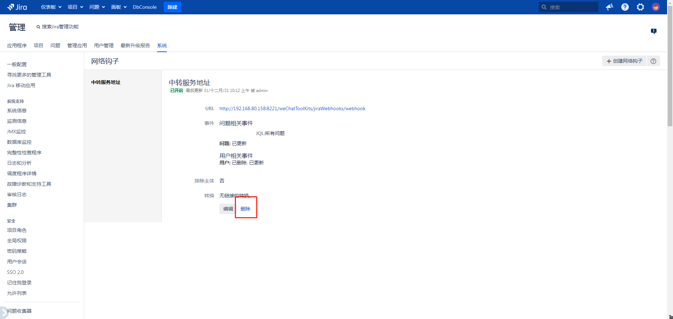673x319 pixels.
Task: Switch to the 用户管理 tab
Action: click(x=104, y=45)
